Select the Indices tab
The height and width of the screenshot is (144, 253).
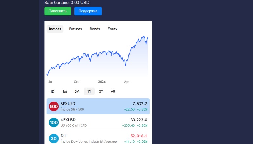click(55, 29)
